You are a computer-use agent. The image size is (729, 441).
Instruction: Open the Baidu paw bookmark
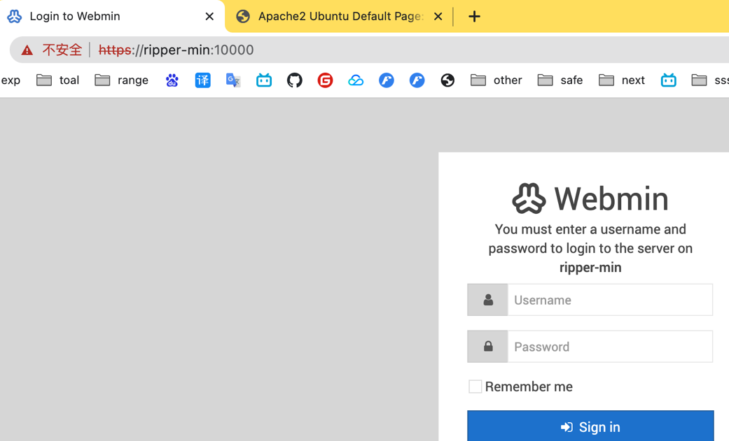[x=172, y=80]
